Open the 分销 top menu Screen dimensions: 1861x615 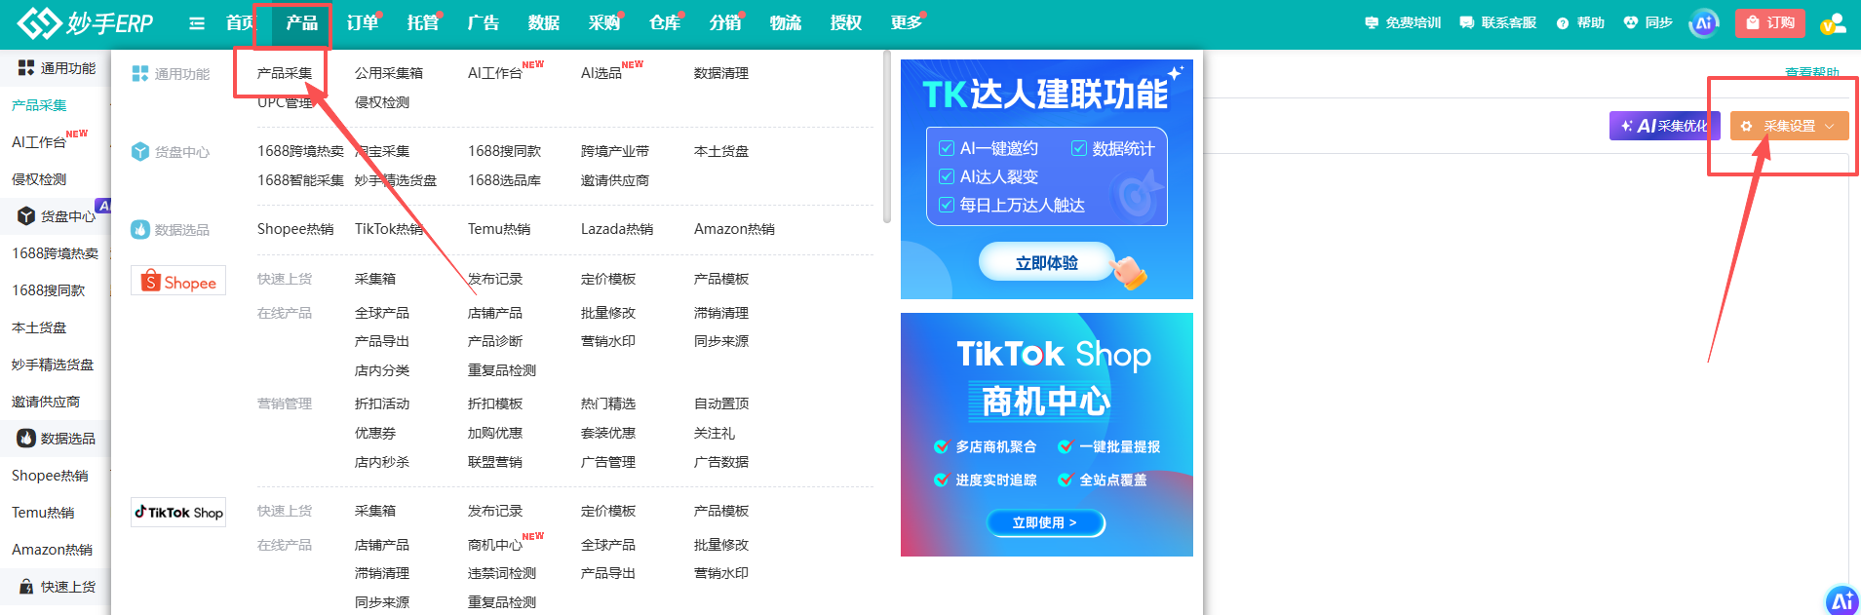click(725, 23)
